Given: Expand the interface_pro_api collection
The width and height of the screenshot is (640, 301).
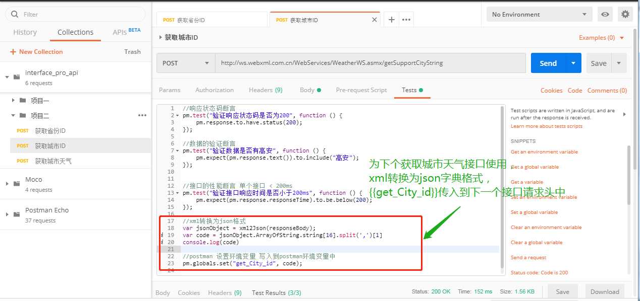Looking at the screenshot, I should pos(7,77).
